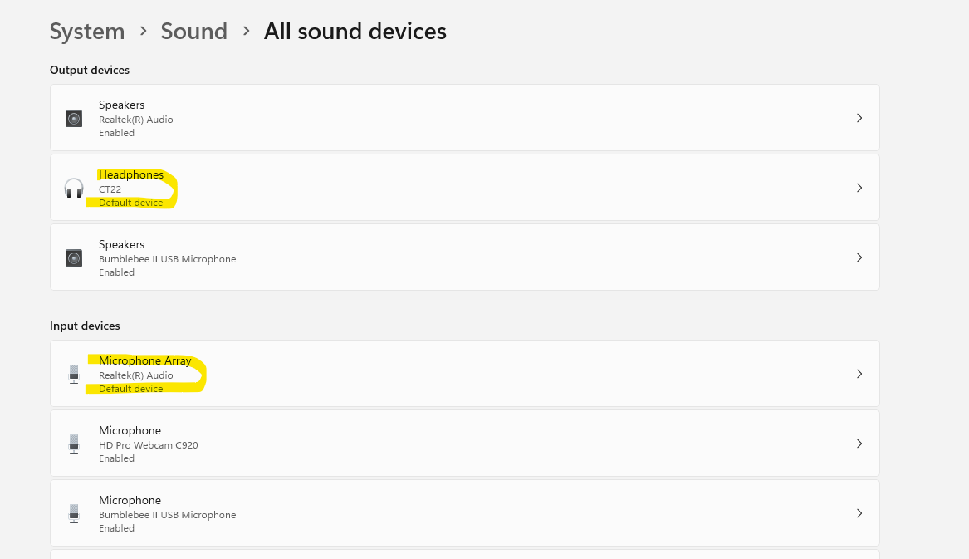Open Bumblebee II Microphone input chevron
Viewport: 969px width, 559px height.
(x=859, y=513)
